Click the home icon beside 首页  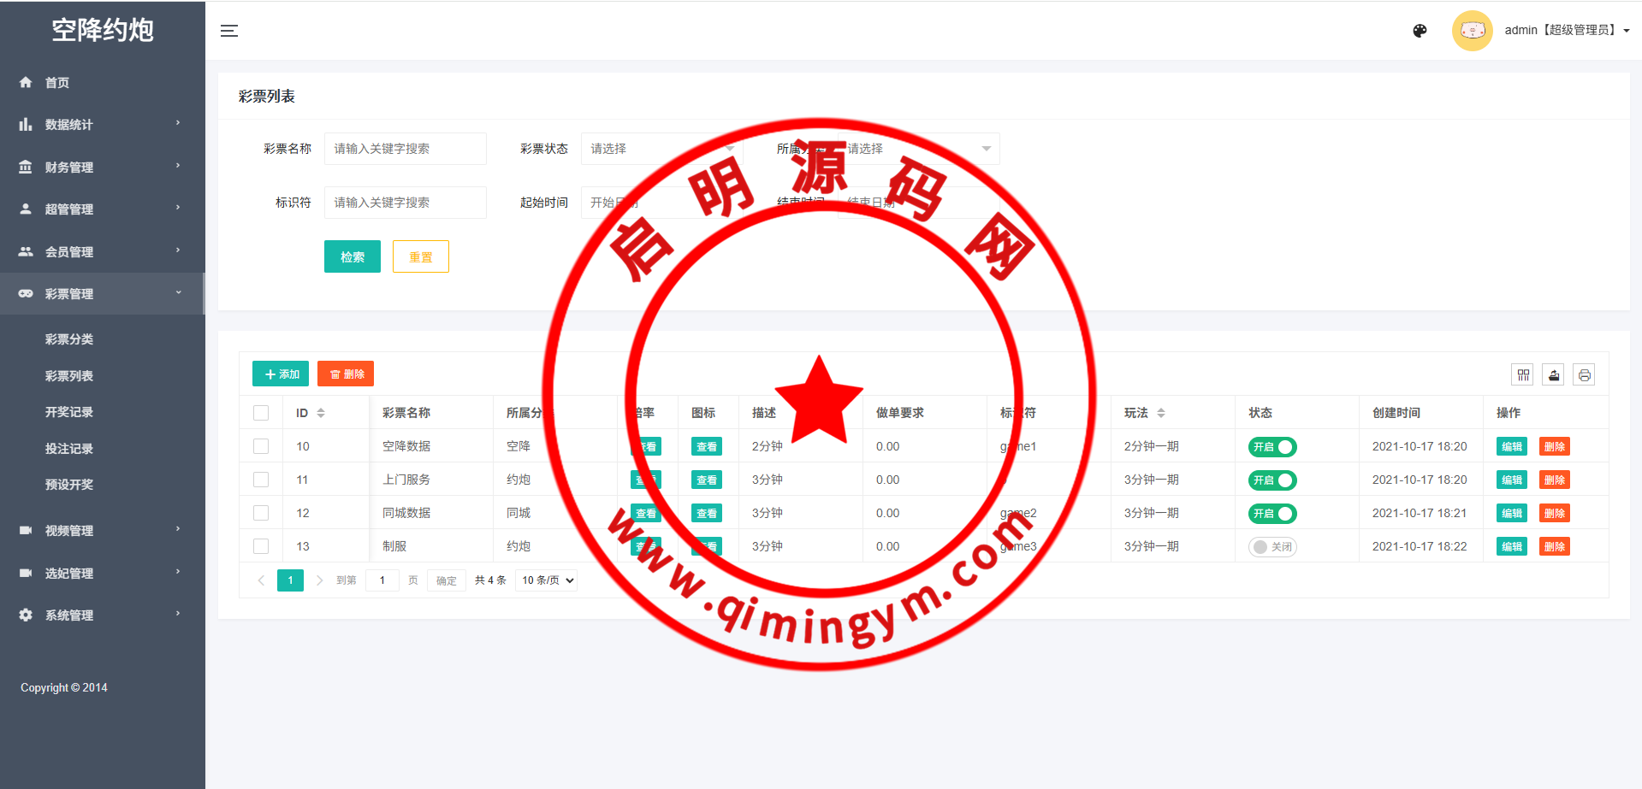tap(26, 83)
